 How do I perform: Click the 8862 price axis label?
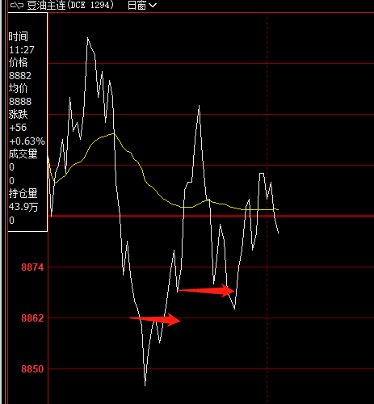coord(32,318)
